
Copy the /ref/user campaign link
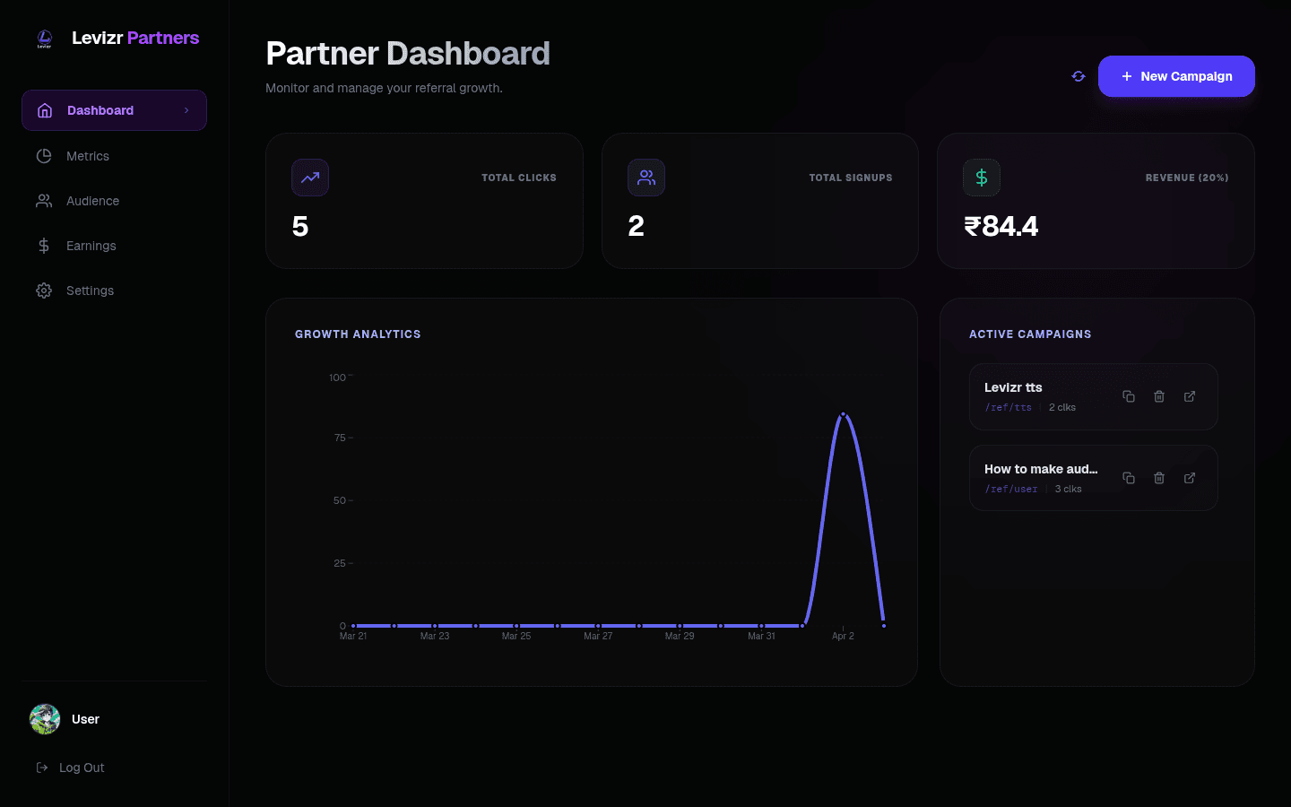(x=1129, y=478)
